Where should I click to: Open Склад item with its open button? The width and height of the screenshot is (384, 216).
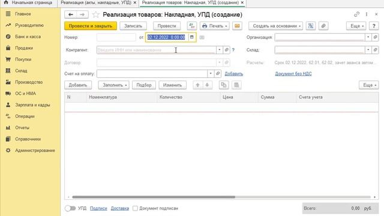click(x=375, y=50)
